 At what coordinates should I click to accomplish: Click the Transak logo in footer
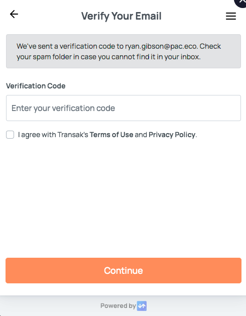click(142, 306)
